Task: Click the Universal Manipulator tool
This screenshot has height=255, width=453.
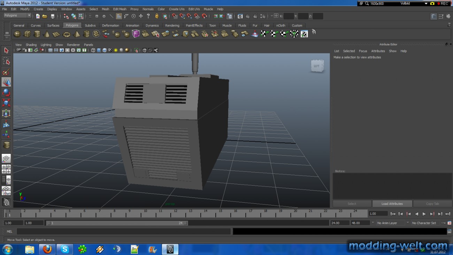Action: (x=6, y=113)
